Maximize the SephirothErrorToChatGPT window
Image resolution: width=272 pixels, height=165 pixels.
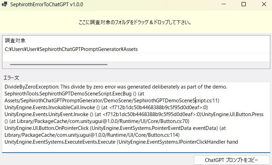244,4
